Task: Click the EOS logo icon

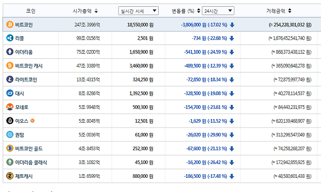Action: (10, 121)
